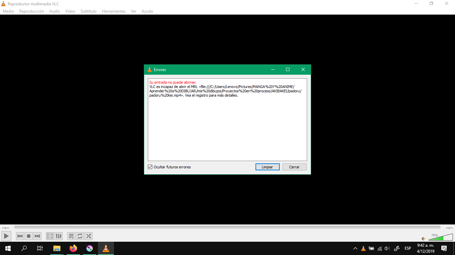Open the Reproducción menu

pyautogui.click(x=32, y=11)
